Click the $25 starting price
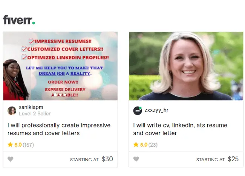 [233, 159]
